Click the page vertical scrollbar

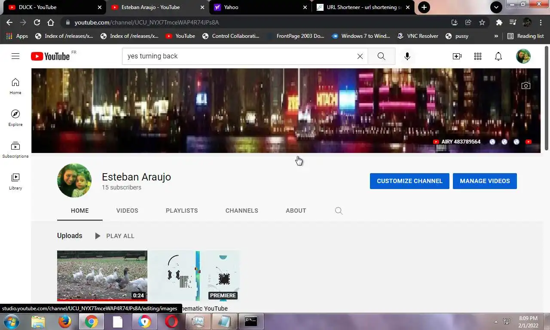pos(547,98)
